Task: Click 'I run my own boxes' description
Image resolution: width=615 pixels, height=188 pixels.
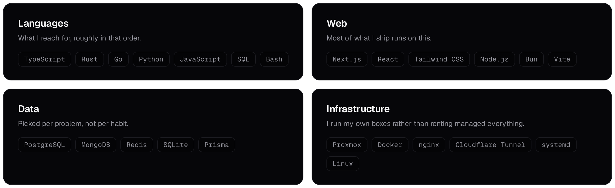Action: (x=425, y=124)
